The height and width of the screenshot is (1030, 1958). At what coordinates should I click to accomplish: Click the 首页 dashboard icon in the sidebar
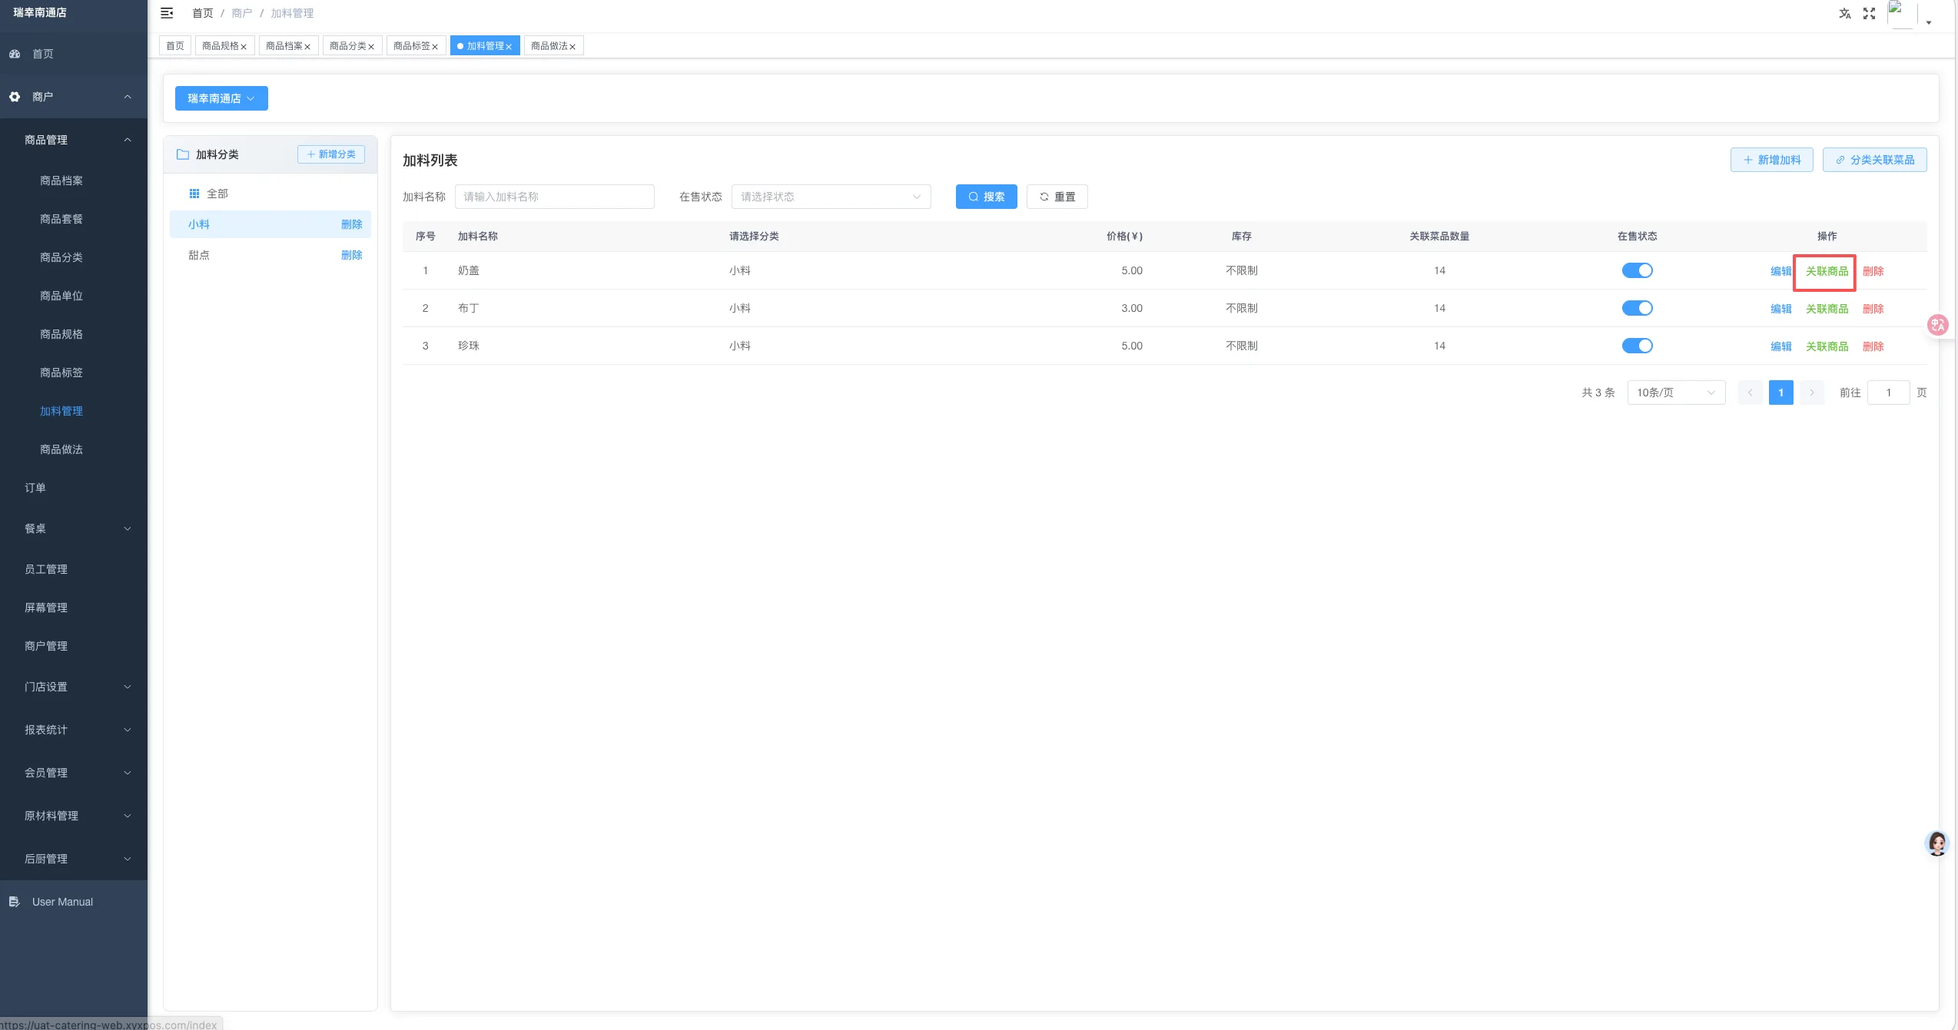[15, 54]
